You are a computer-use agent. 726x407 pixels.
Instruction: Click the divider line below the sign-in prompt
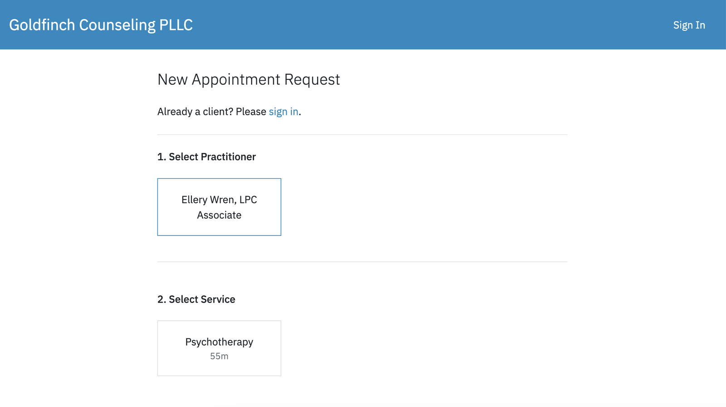(362, 135)
